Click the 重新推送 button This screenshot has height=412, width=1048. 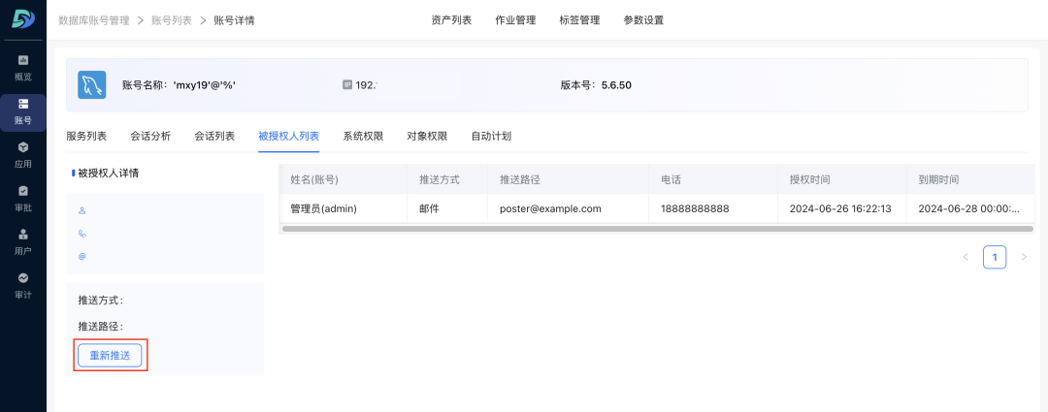111,356
